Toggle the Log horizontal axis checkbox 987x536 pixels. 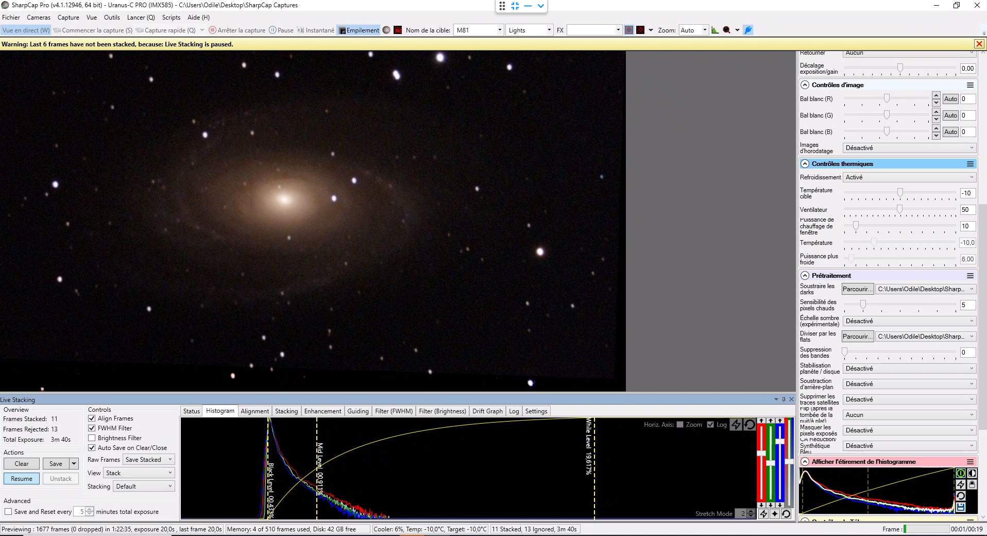(710, 425)
